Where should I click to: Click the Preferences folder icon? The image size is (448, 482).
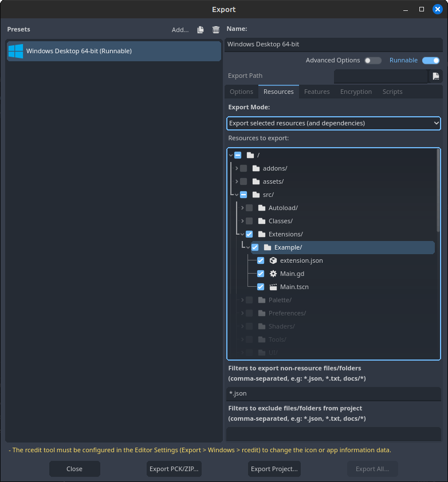262,314
